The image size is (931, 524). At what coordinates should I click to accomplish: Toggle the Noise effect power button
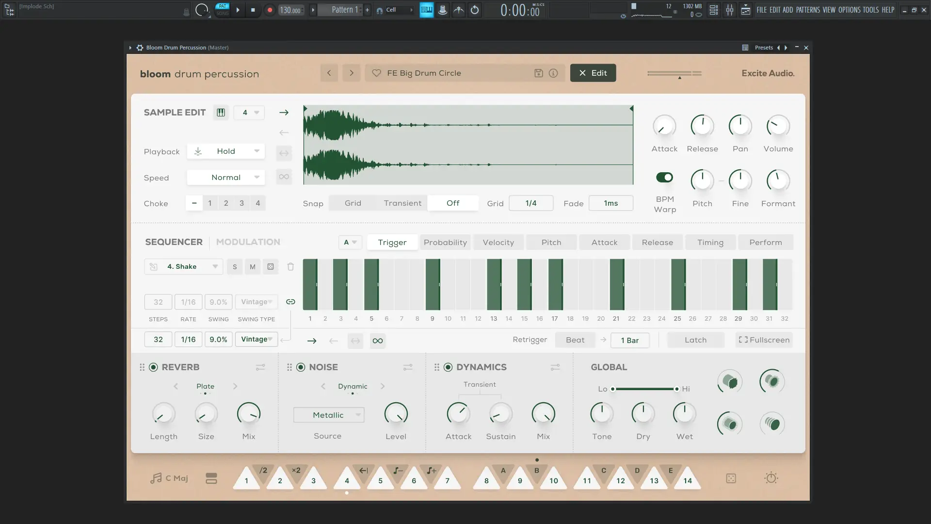301,367
